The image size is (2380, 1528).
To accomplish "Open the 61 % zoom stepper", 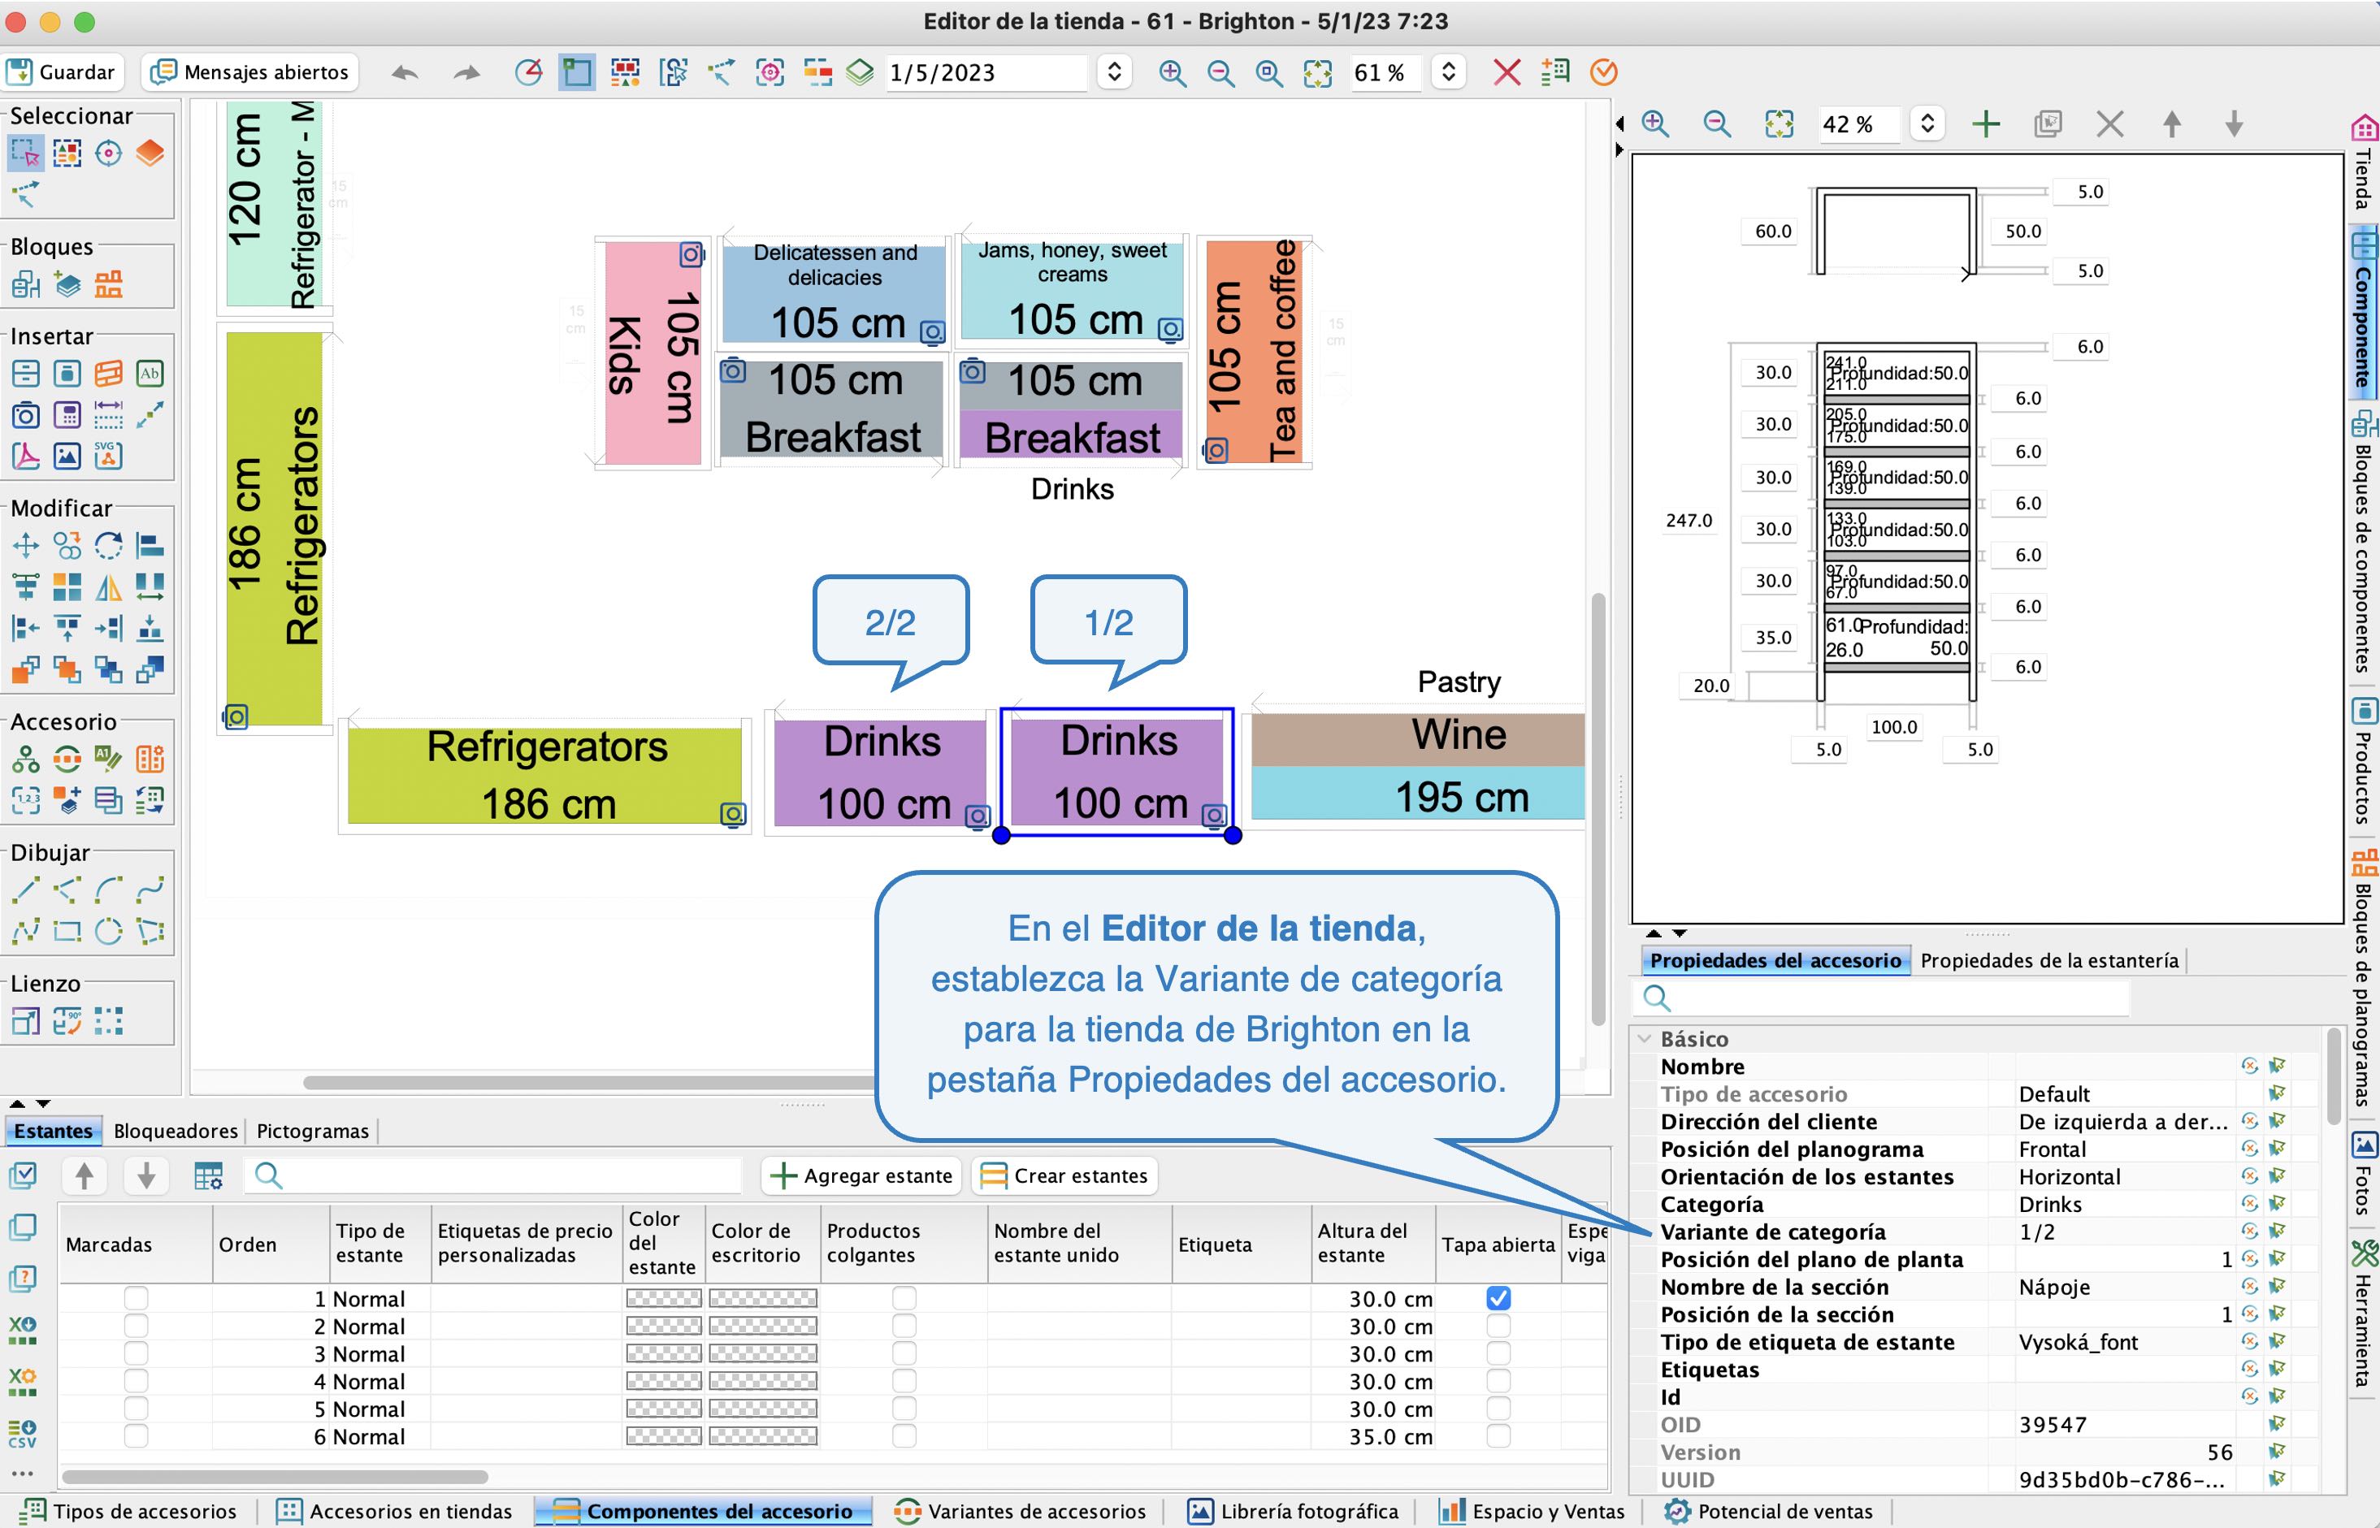I will pyautogui.click(x=1448, y=72).
